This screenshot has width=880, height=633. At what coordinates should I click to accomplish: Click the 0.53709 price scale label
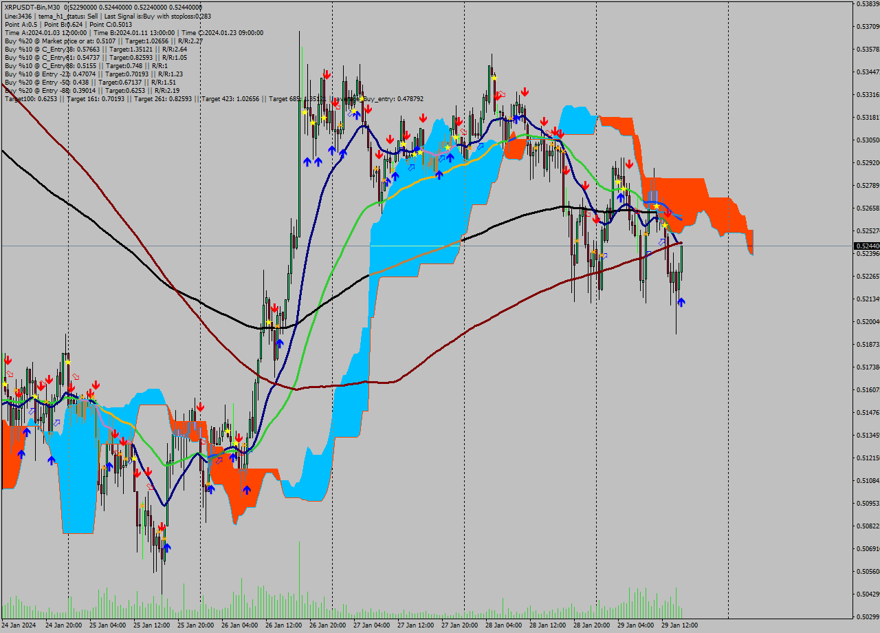coord(868,27)
